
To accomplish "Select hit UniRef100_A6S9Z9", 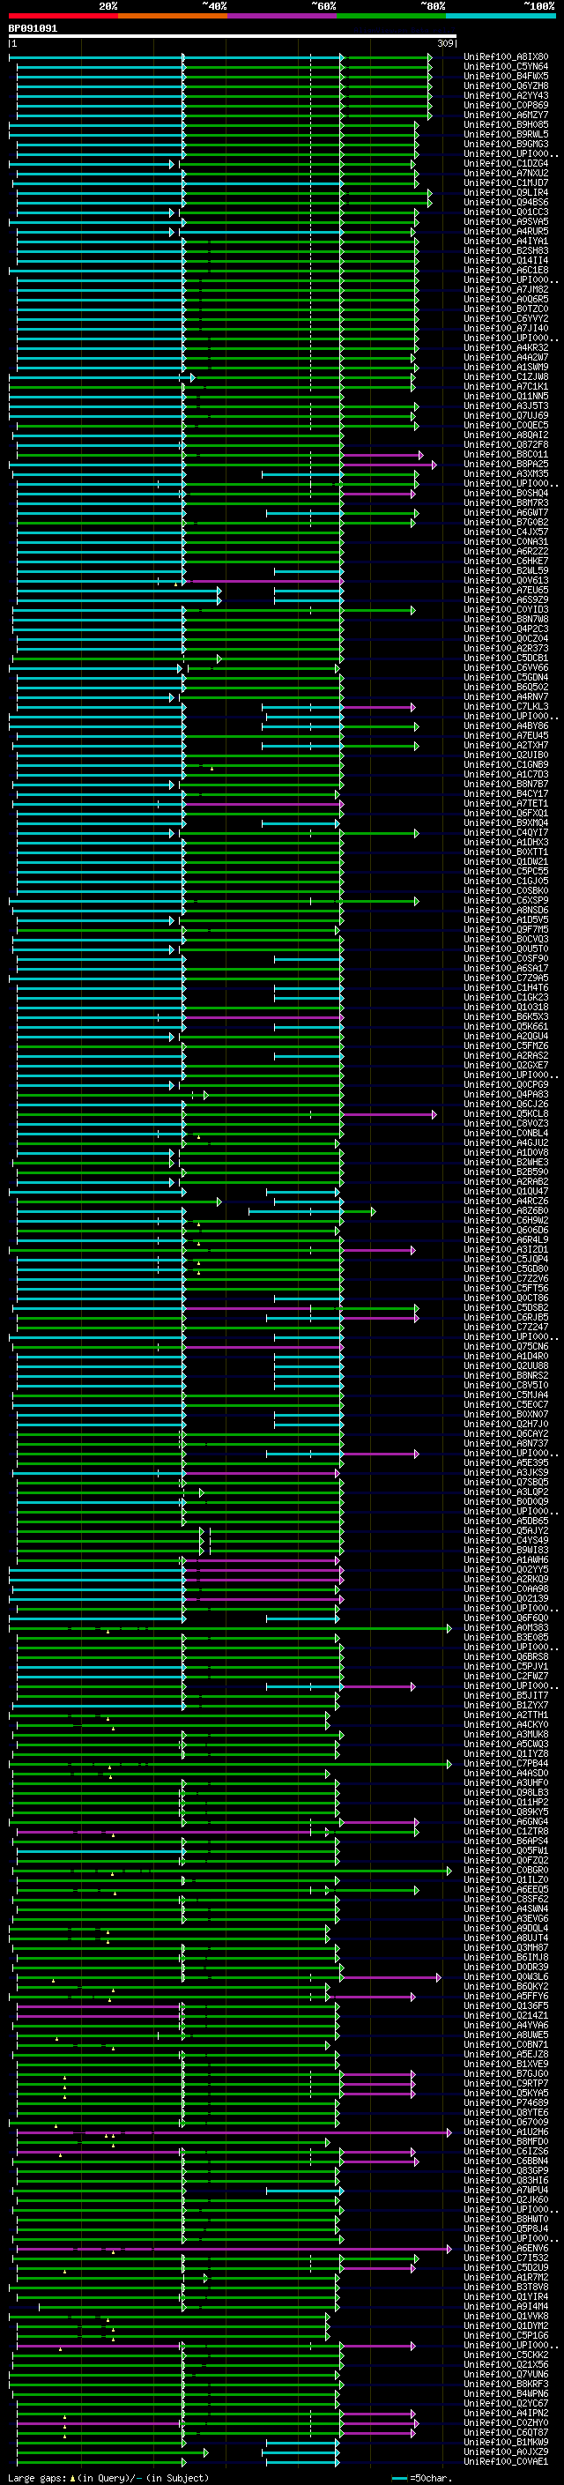I will pyautogui.click(x=506, y=600).
